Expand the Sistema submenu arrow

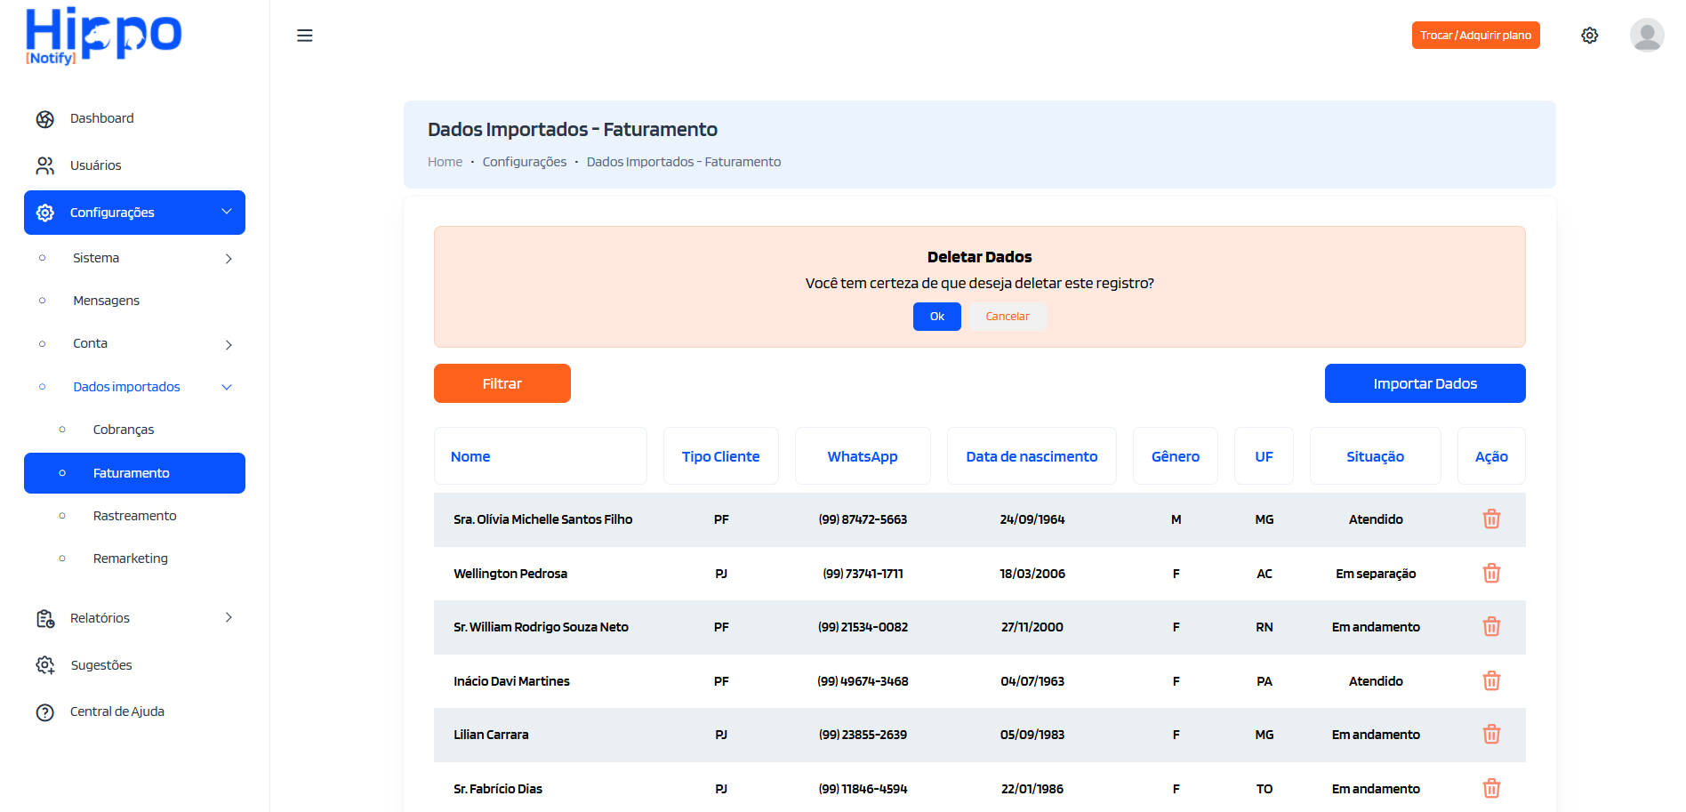coord(229,259)
